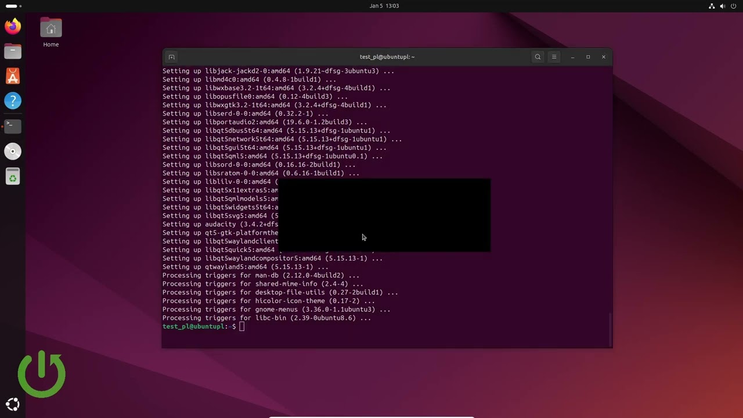Open the disc drive icon in dock
Screen dimensions: 743x418
pyautogui.click(x=13, y=152)
